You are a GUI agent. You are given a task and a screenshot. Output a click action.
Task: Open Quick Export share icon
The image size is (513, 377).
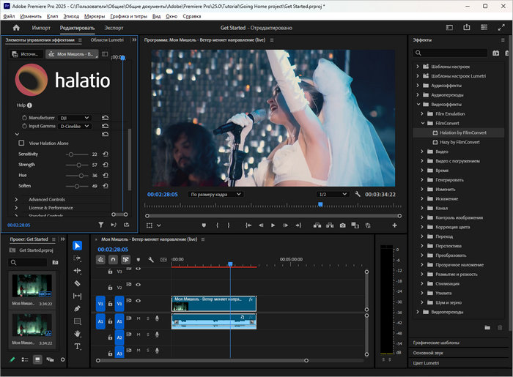pos(467,27)
